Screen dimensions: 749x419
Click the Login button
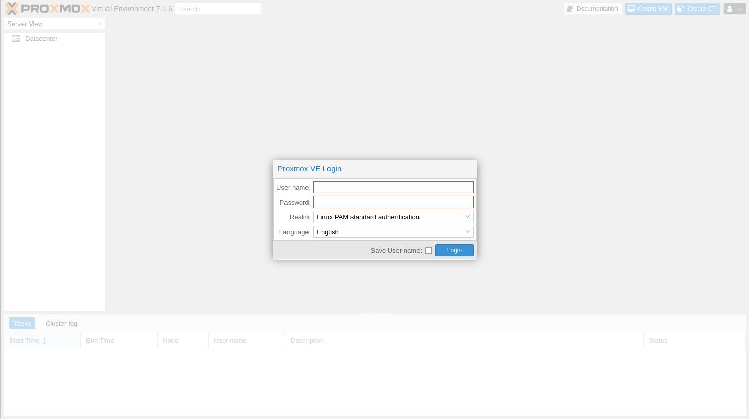[x=454, y=250]
